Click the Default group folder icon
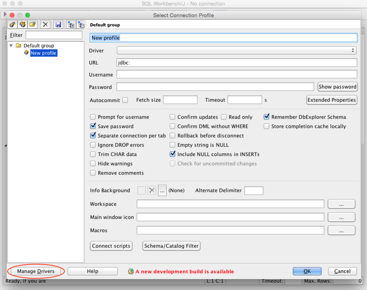367x290 pixels. click(x=19, y=46)
